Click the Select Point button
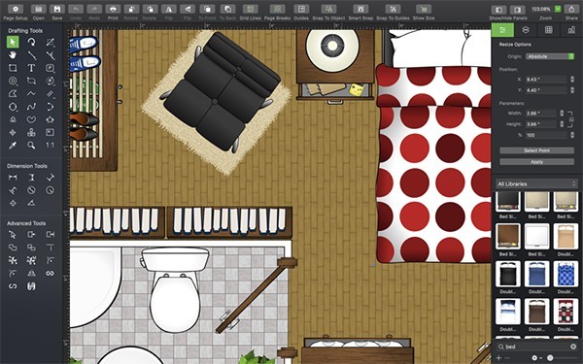This screenshot has width=583, height=364. pyautogui.click(x=537, y=150)
